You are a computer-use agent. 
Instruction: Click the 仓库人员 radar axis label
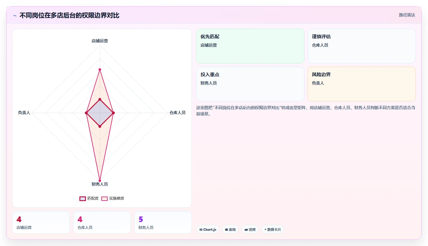(177, 113)
